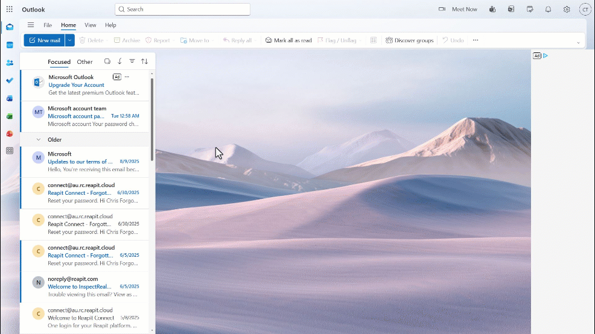Open the Filter icon above message list

tap(132, 61)
